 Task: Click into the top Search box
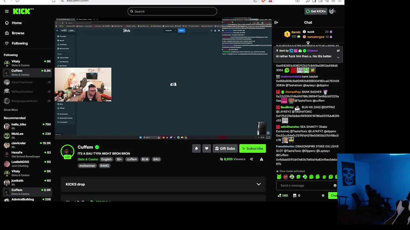(172, 11)
